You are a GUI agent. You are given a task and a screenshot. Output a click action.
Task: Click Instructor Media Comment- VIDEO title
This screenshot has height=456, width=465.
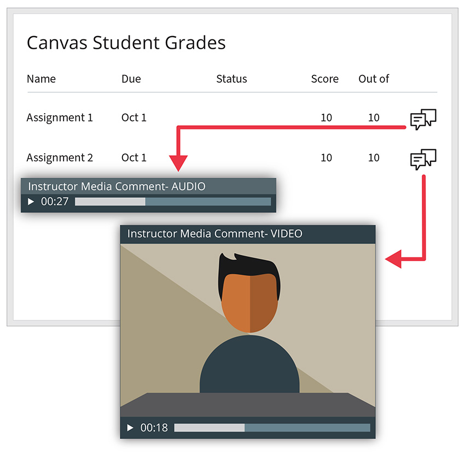point(214,233)
